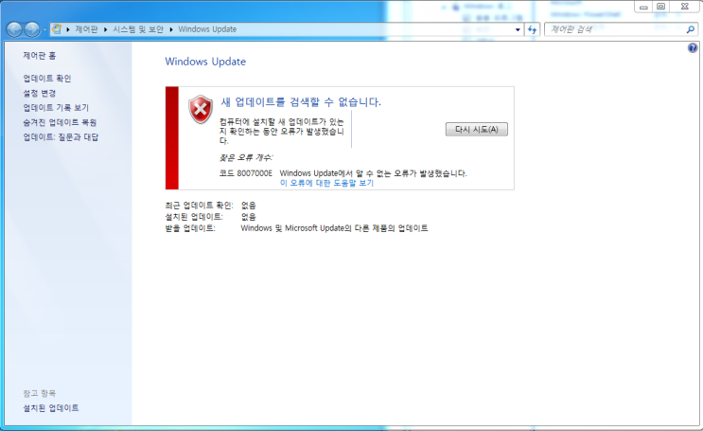Click 업데이트 확인 in sidebar
This screenshot has height=431, width=703.
coord(47,78)
